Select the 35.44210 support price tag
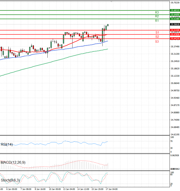This screenshot has width=180, height=191. [175, 39]
